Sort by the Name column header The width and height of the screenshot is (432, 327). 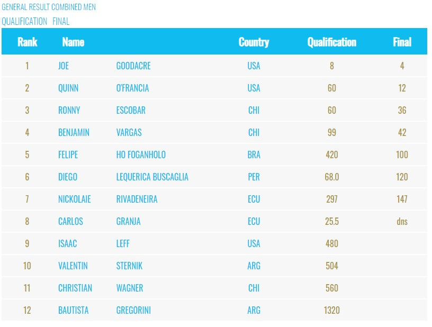tap(73, 42)
